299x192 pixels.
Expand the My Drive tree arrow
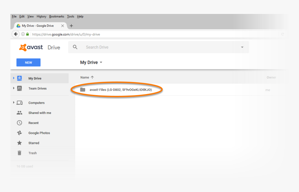14,78
